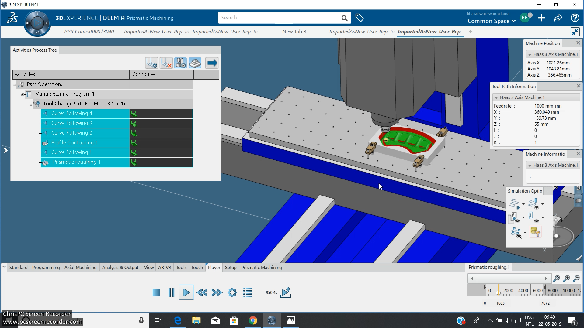Play the machining simulation
The image size is (584, 328).
pyautogui.click(x=186, y=292)
